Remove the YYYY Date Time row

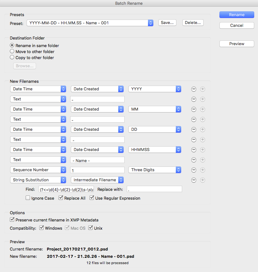coord(194,89)
